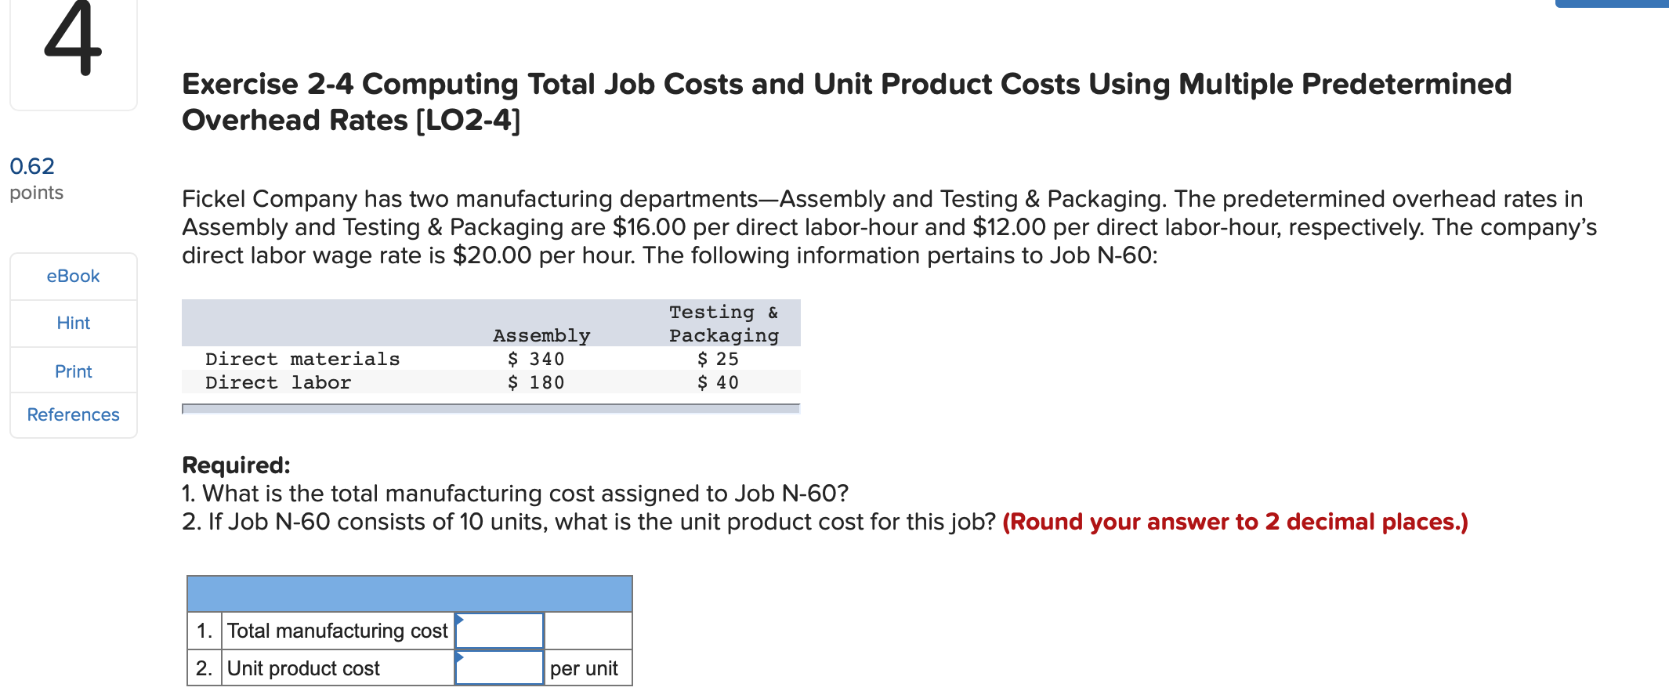Click the 0.62 points indicator

[x=33, y=166]
